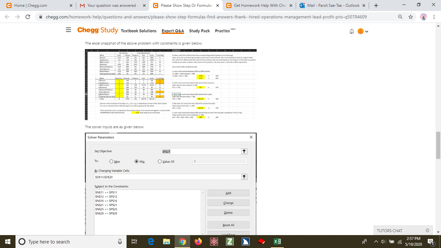This screenshot has height=248, width=441.
Task: Click the Set Objective input field
Action: [201, 151]
